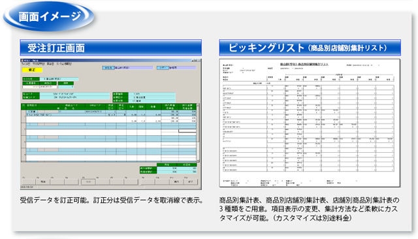This screenshot has width=418, height=239.
Task: Click the yellow 訂正 mode label
Action: point(32,70)
